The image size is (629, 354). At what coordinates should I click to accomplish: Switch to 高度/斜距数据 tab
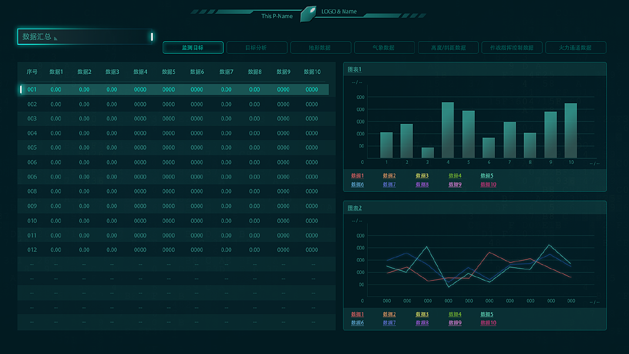click(448, 48)
